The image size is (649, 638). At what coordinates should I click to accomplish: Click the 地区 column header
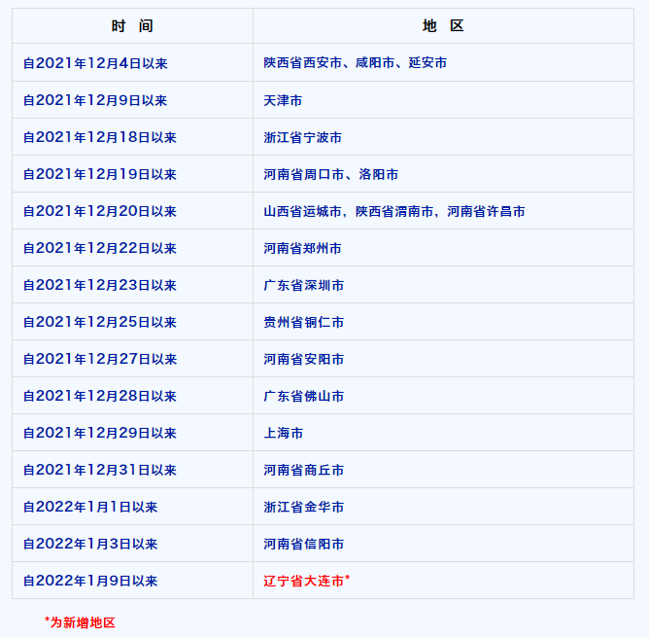tap(443, 25)
